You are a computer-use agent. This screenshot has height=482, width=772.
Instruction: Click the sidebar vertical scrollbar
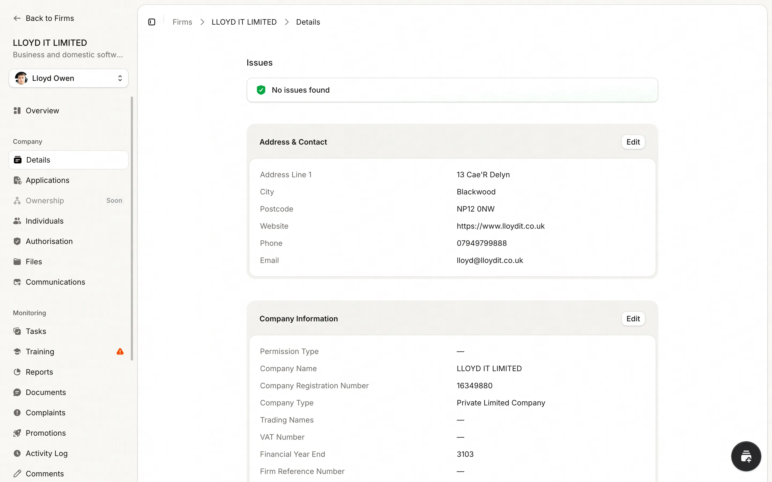point(132,228)
